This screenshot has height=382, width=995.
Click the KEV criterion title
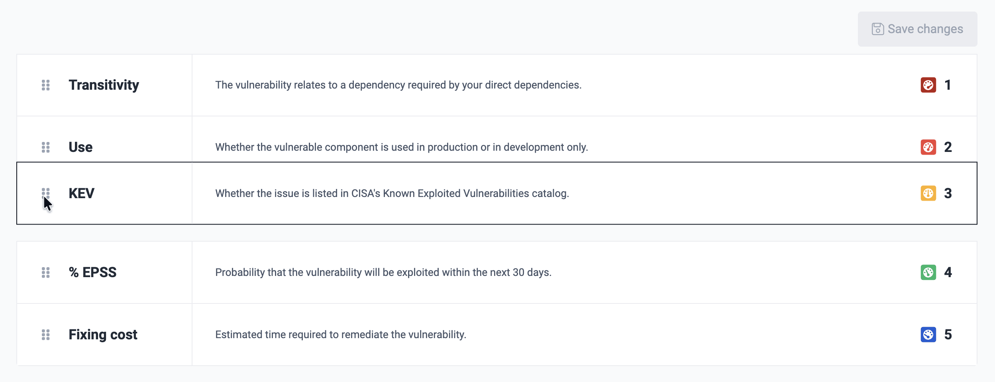click(81, 193)
